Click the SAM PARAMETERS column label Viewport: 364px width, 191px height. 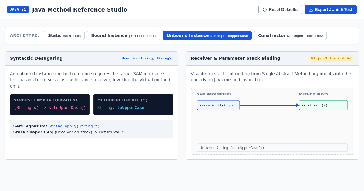click(x=214, y=94)
